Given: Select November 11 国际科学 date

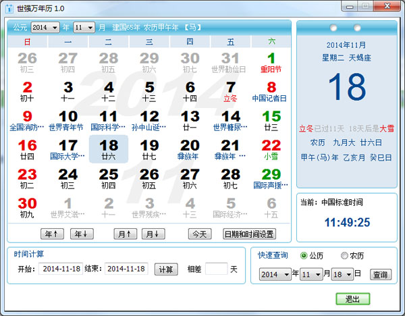Looking at the screenshot, I should pos(109,120).
